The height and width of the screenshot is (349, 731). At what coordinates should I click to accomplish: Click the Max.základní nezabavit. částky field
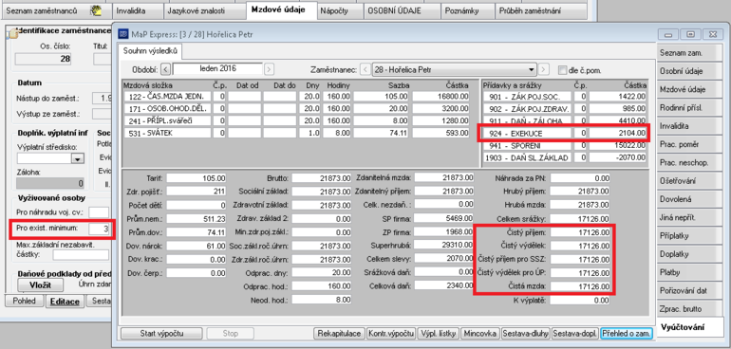(81, 254)
